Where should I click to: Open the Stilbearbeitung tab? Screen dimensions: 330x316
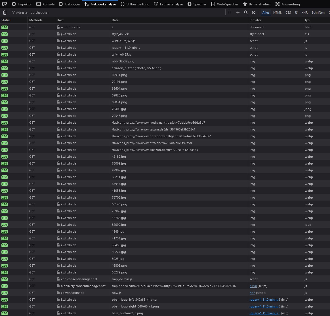(135, 4)
